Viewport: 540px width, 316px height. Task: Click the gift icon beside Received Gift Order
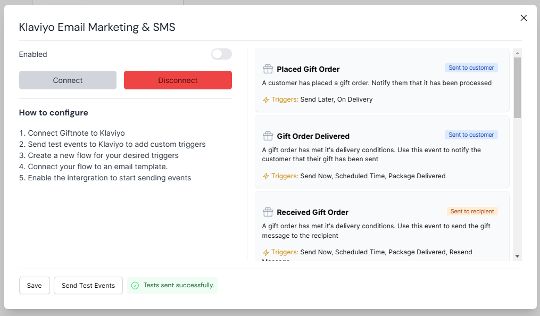click(268, 212)
